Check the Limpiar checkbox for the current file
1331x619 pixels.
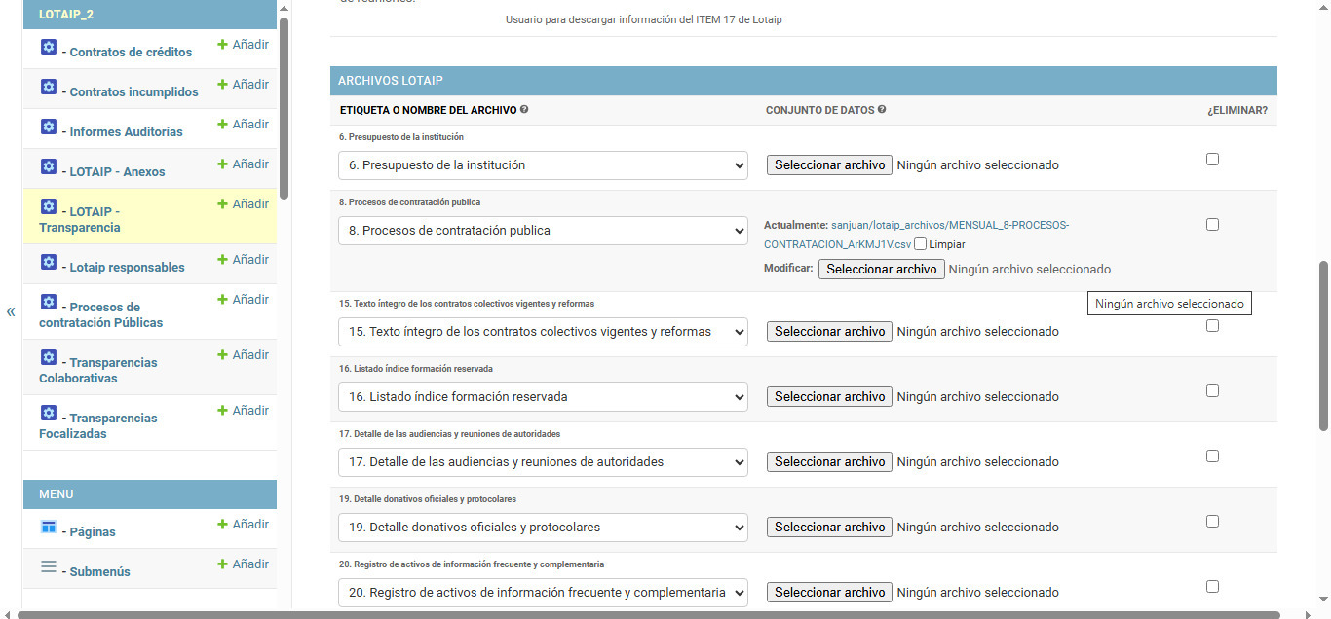(x=921, y=244)
